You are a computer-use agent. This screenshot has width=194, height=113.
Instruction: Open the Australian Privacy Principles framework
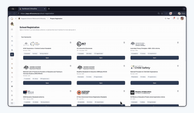[x=155, y=58]
